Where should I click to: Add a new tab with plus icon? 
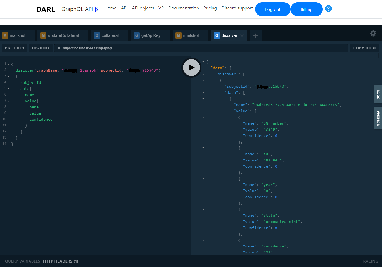[x=255, y=36]
